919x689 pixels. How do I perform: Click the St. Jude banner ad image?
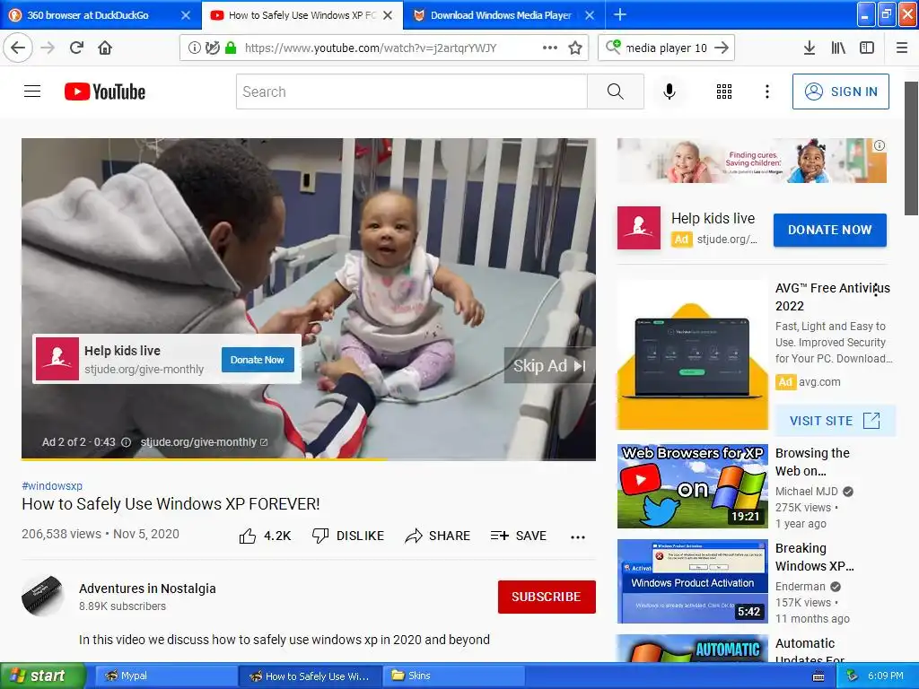pos(752,161)
